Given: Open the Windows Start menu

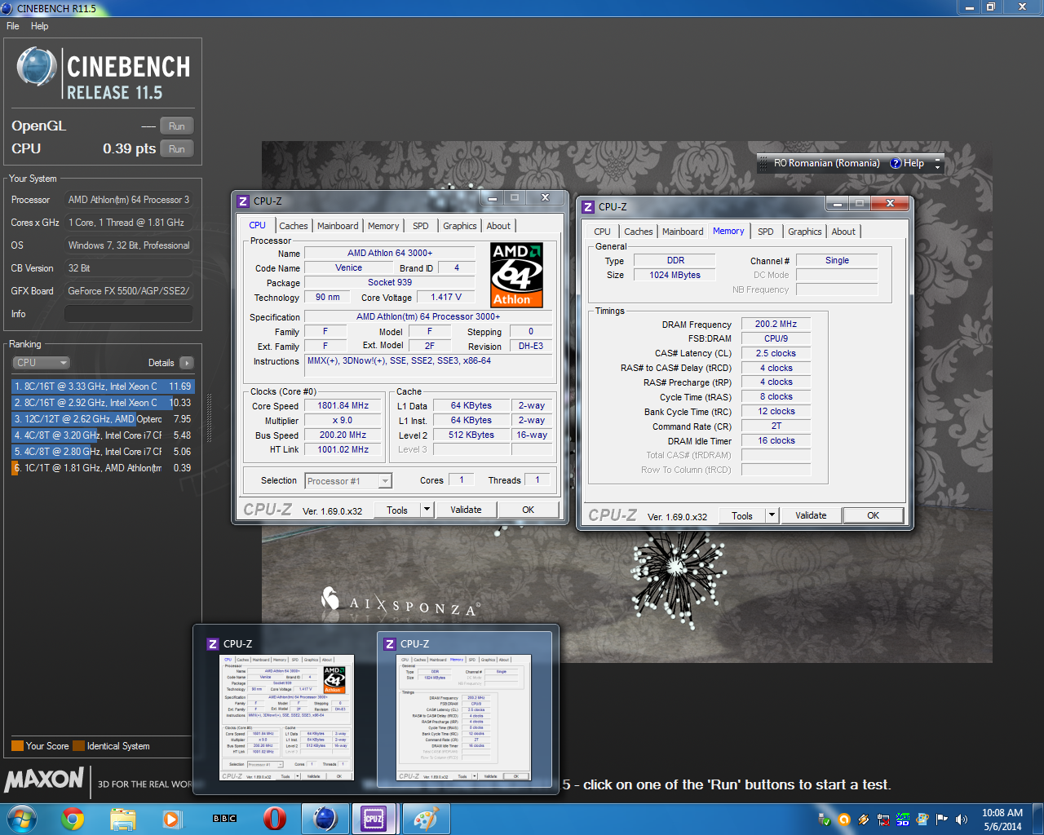Looking at the screenshot, I should [x=21, y=819].
